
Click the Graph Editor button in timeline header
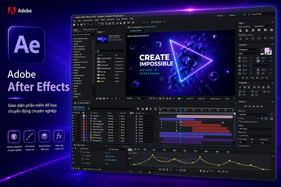point(155,109)
